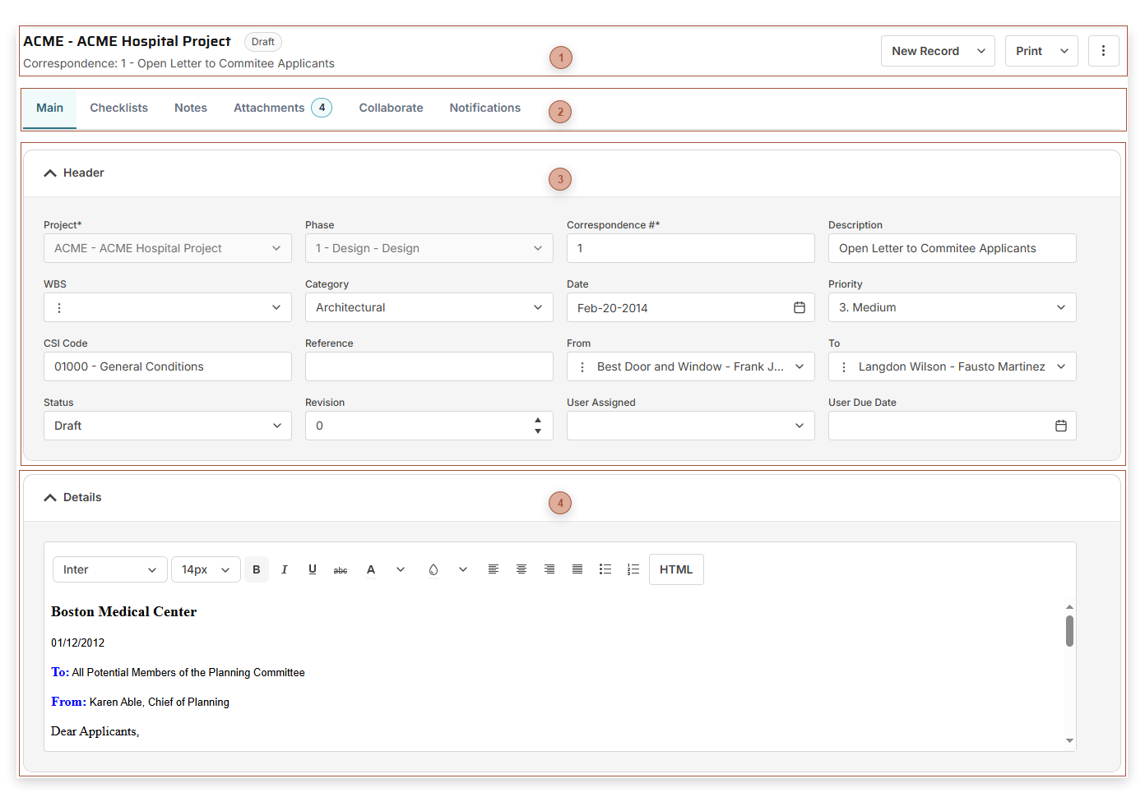Justify the letter text
Viewport: 1145px width, 797px height.
click(577, 569)
